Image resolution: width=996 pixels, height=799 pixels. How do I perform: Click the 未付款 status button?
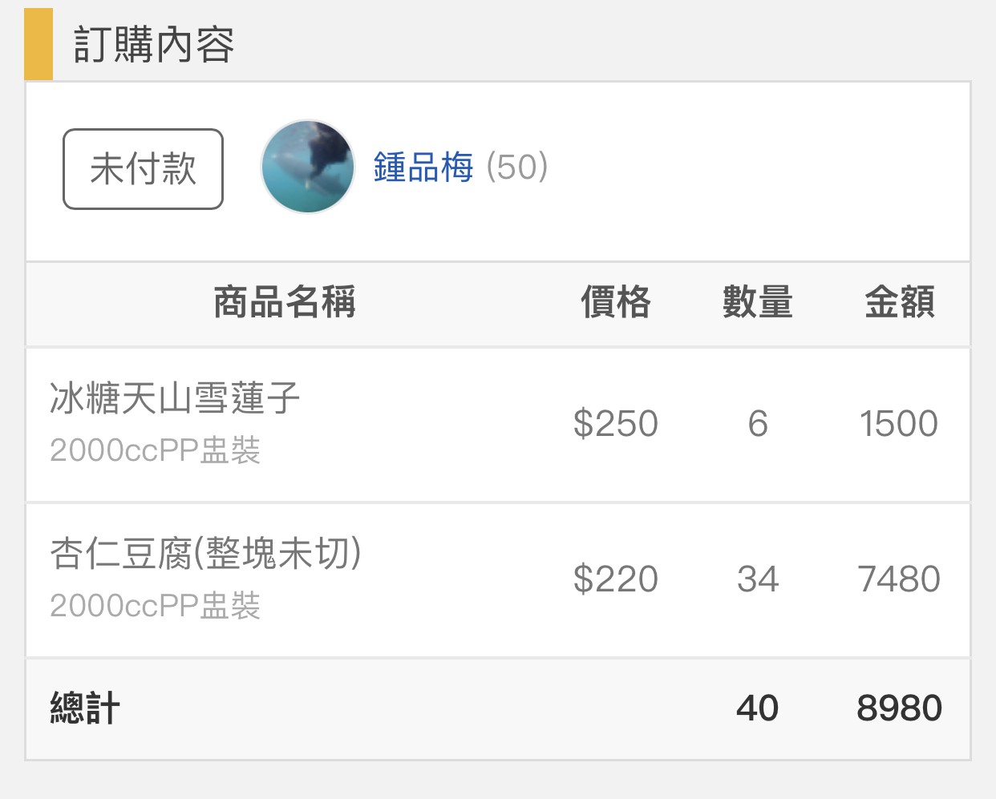[x=143, y=169]
